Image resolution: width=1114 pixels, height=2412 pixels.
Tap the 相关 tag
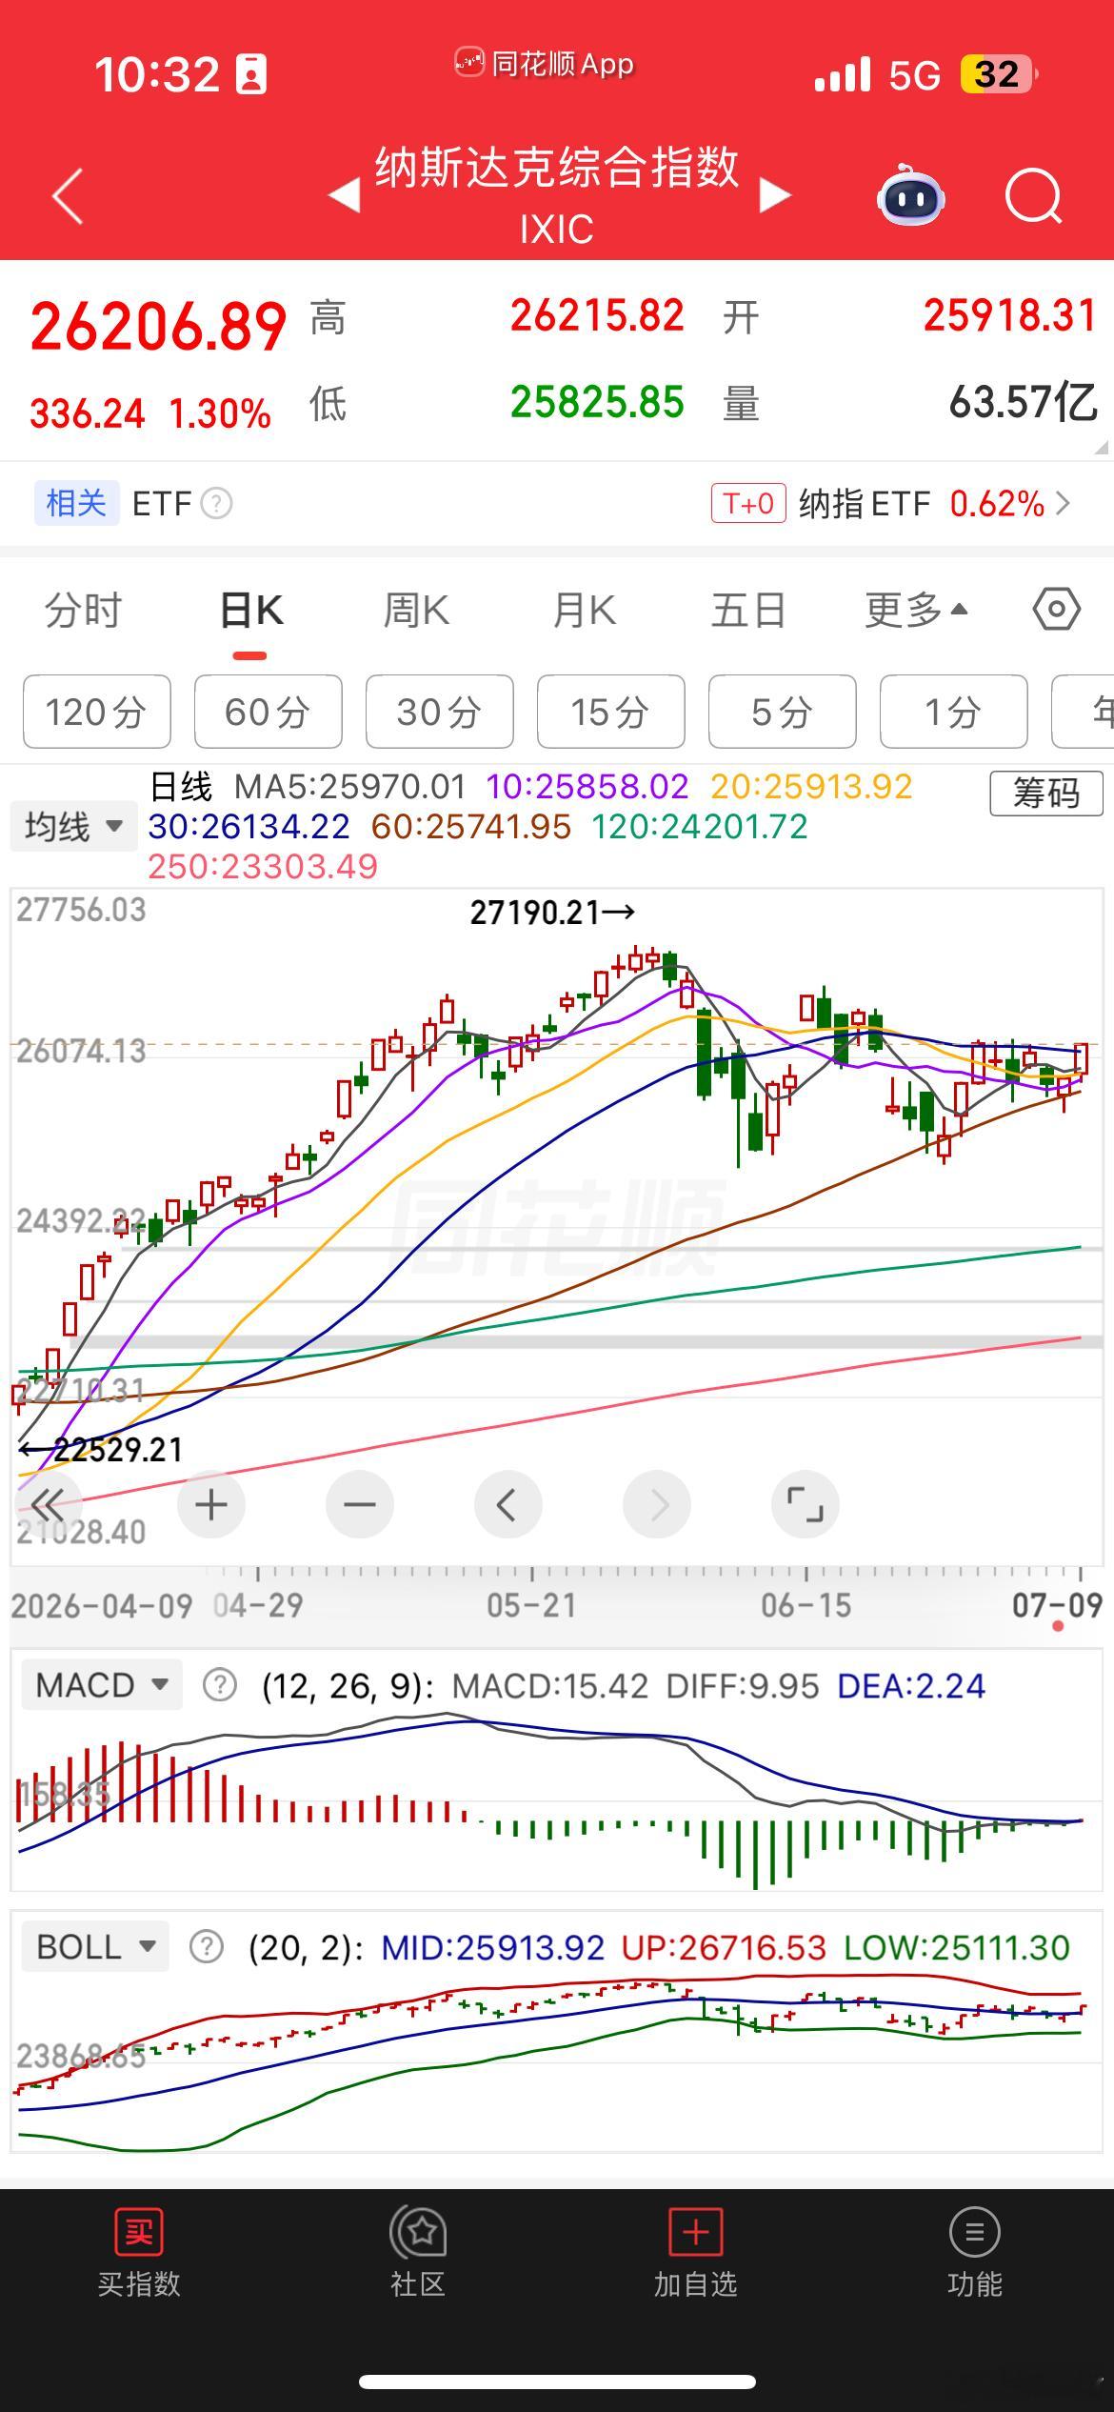pyautogui.click(x=76, y=503)
